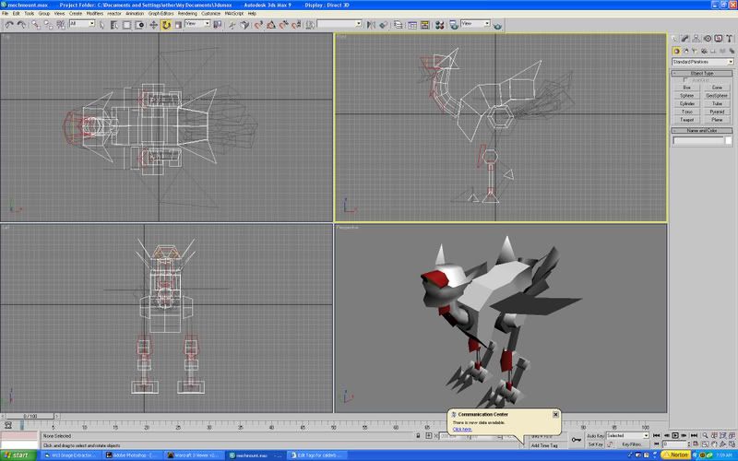Switch to the Display command panel
The width and height of the screenshot is (738, 461).
[x=719, y=39]
